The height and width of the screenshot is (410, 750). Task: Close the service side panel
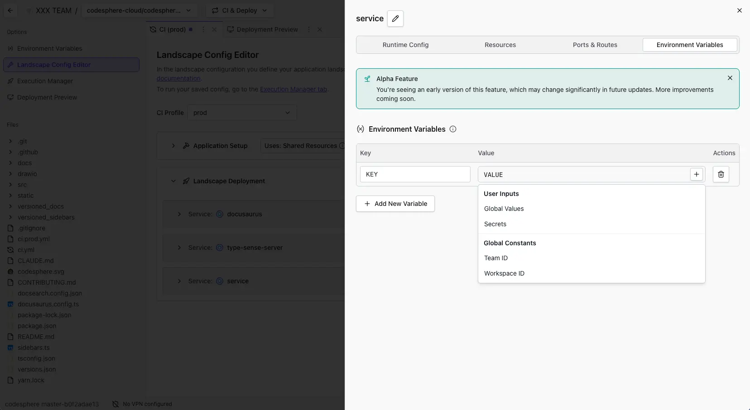tap(739, 10)
